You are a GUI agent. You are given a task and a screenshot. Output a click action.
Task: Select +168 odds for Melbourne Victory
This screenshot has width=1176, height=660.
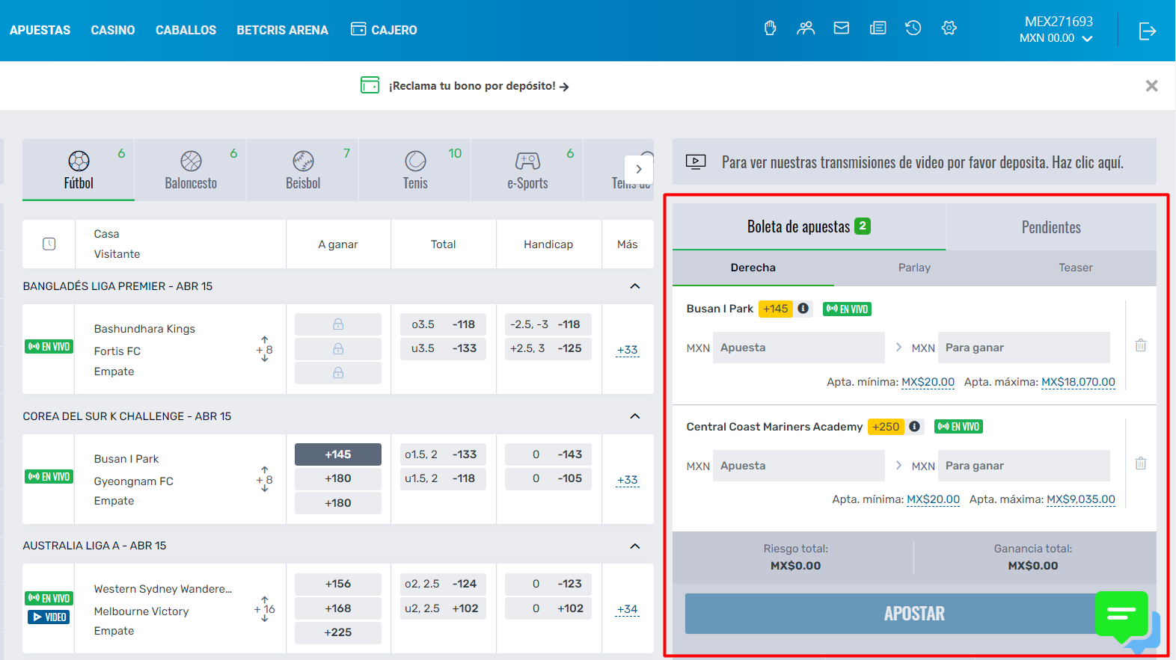tap(338, 608)
